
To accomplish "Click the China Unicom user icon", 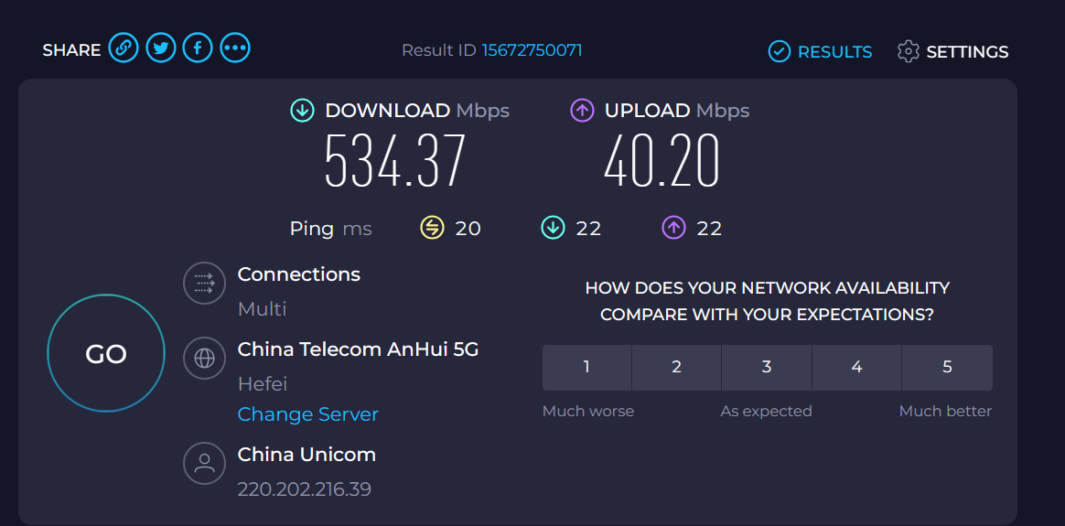I will (204, 463).
